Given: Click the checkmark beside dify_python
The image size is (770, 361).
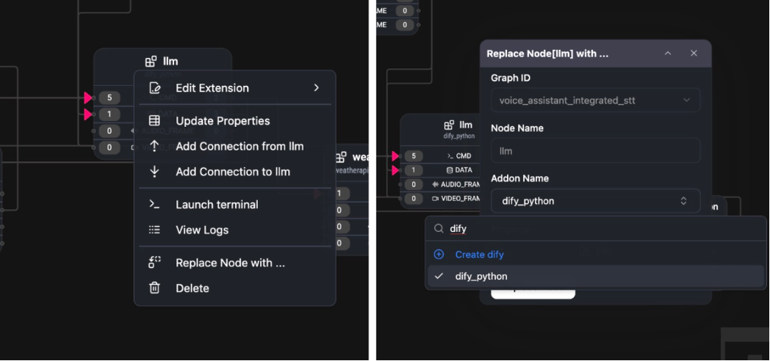Looking at the screenshot, I should tap(439, 276).
